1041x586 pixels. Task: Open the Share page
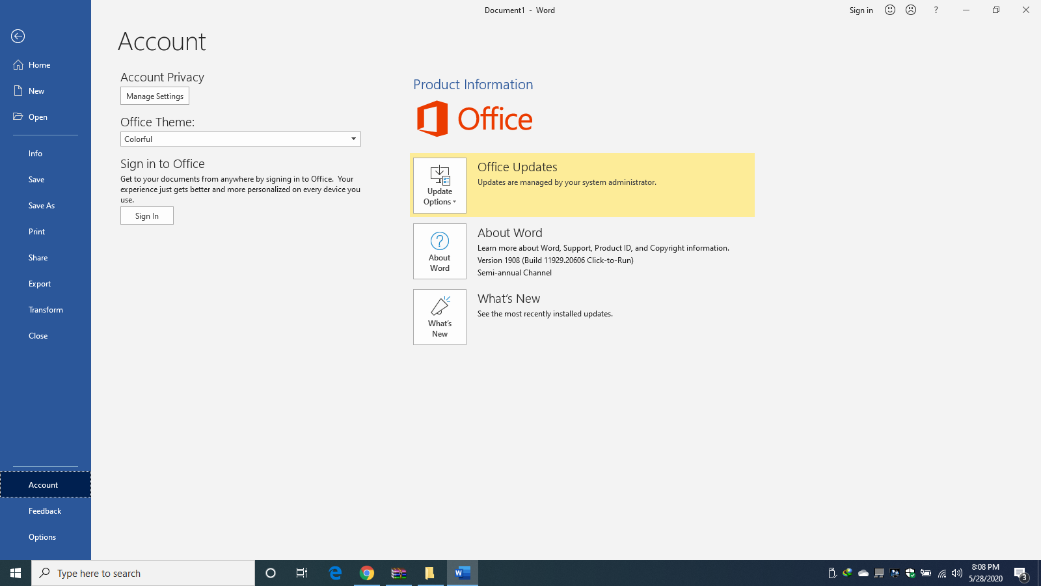(46, 258)
